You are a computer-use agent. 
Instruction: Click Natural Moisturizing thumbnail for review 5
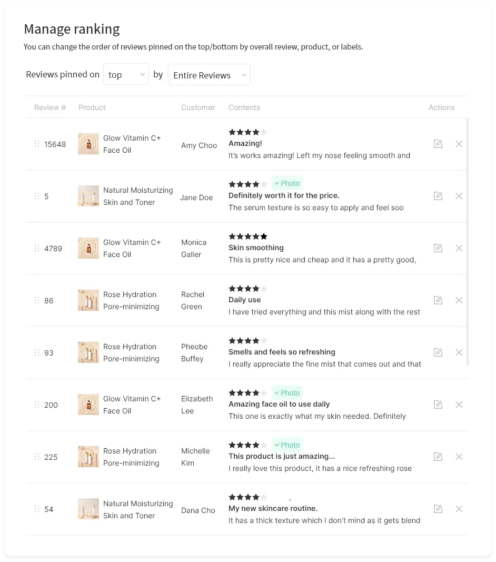(x=88, y=196)
